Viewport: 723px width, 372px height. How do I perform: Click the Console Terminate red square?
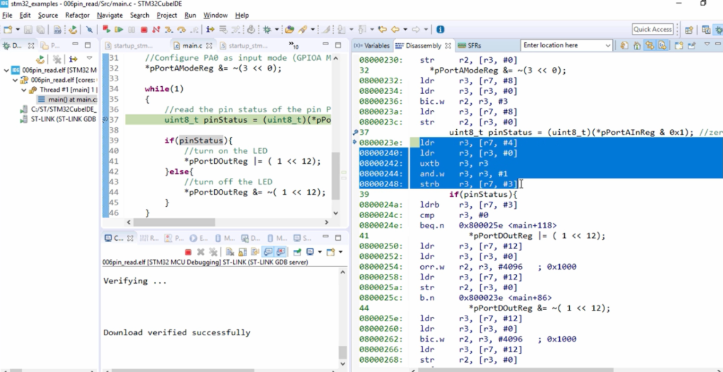pyautogui.click(x=188, y=252)
